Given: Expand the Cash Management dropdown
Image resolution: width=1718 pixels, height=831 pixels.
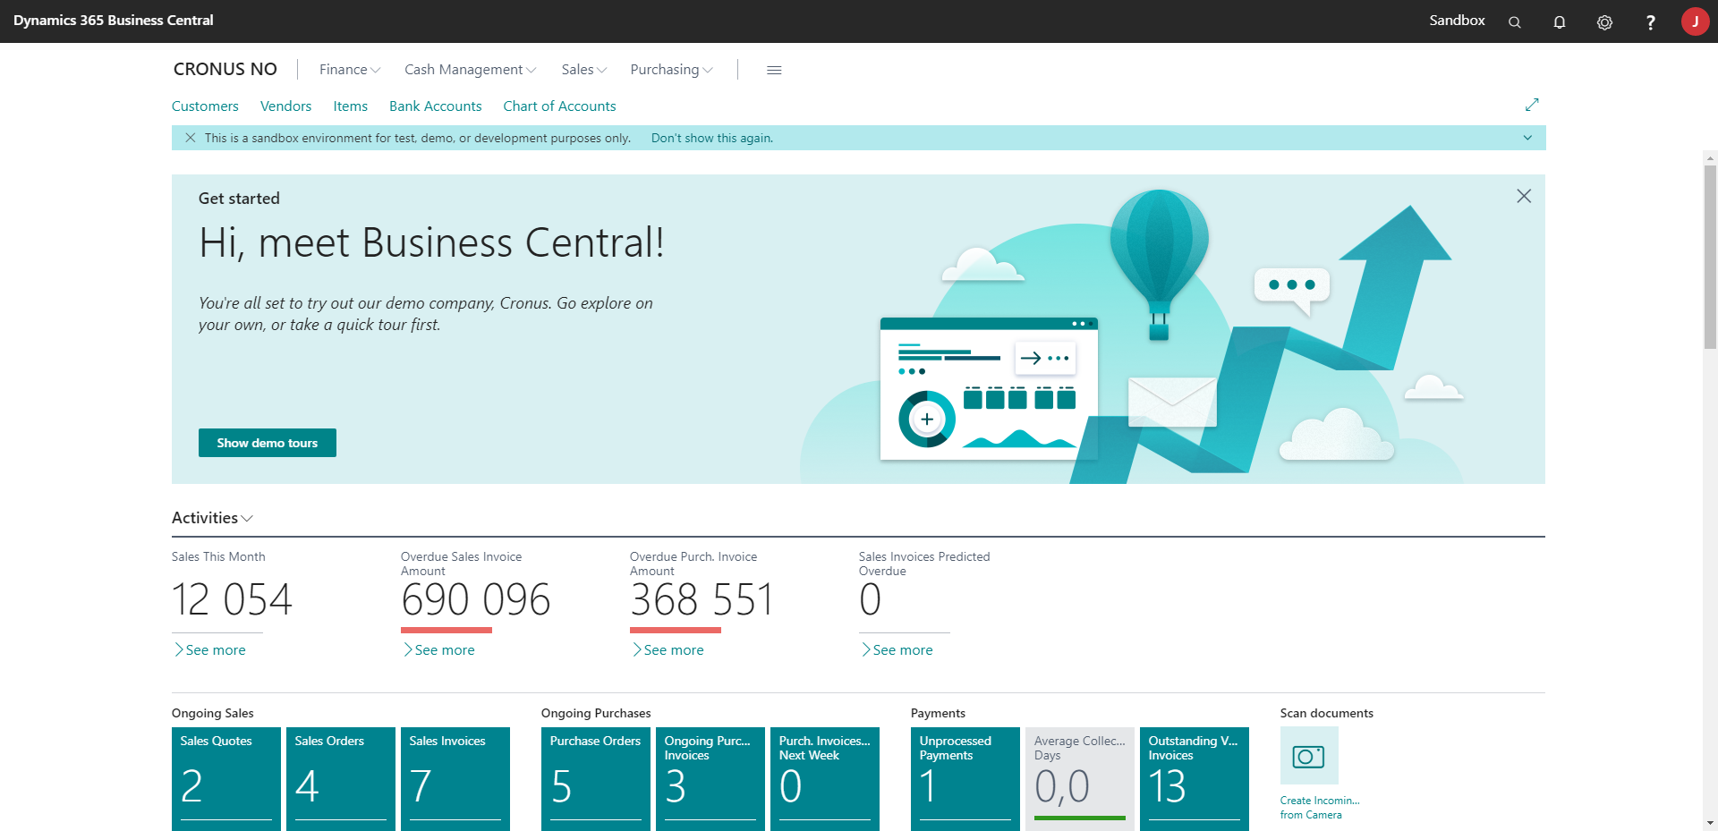Looking at the screenshot, I should point(470,70).
